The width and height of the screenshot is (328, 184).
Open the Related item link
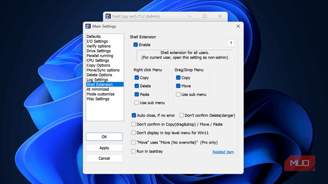click(223, 152)
